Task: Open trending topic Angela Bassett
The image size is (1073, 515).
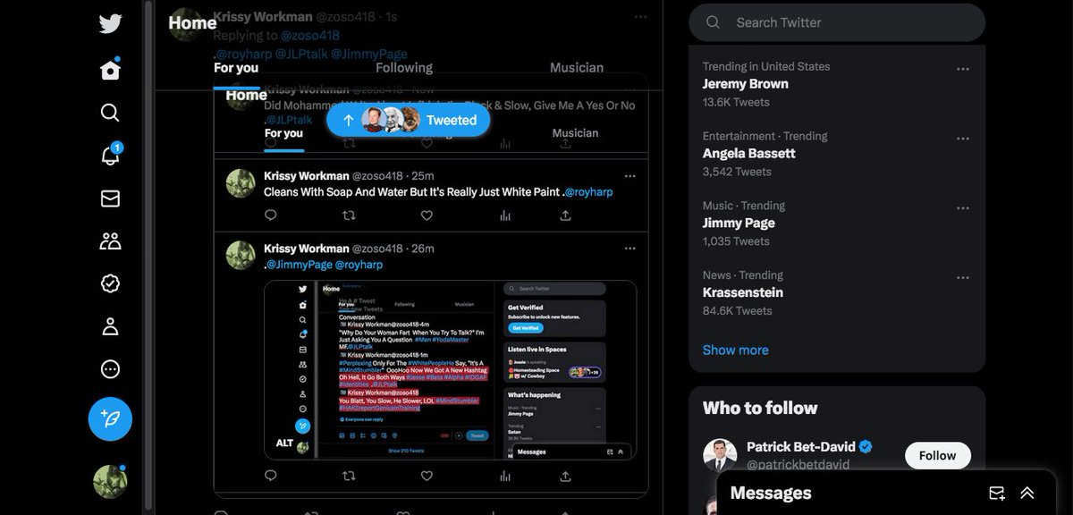Action: coord(748,154)
